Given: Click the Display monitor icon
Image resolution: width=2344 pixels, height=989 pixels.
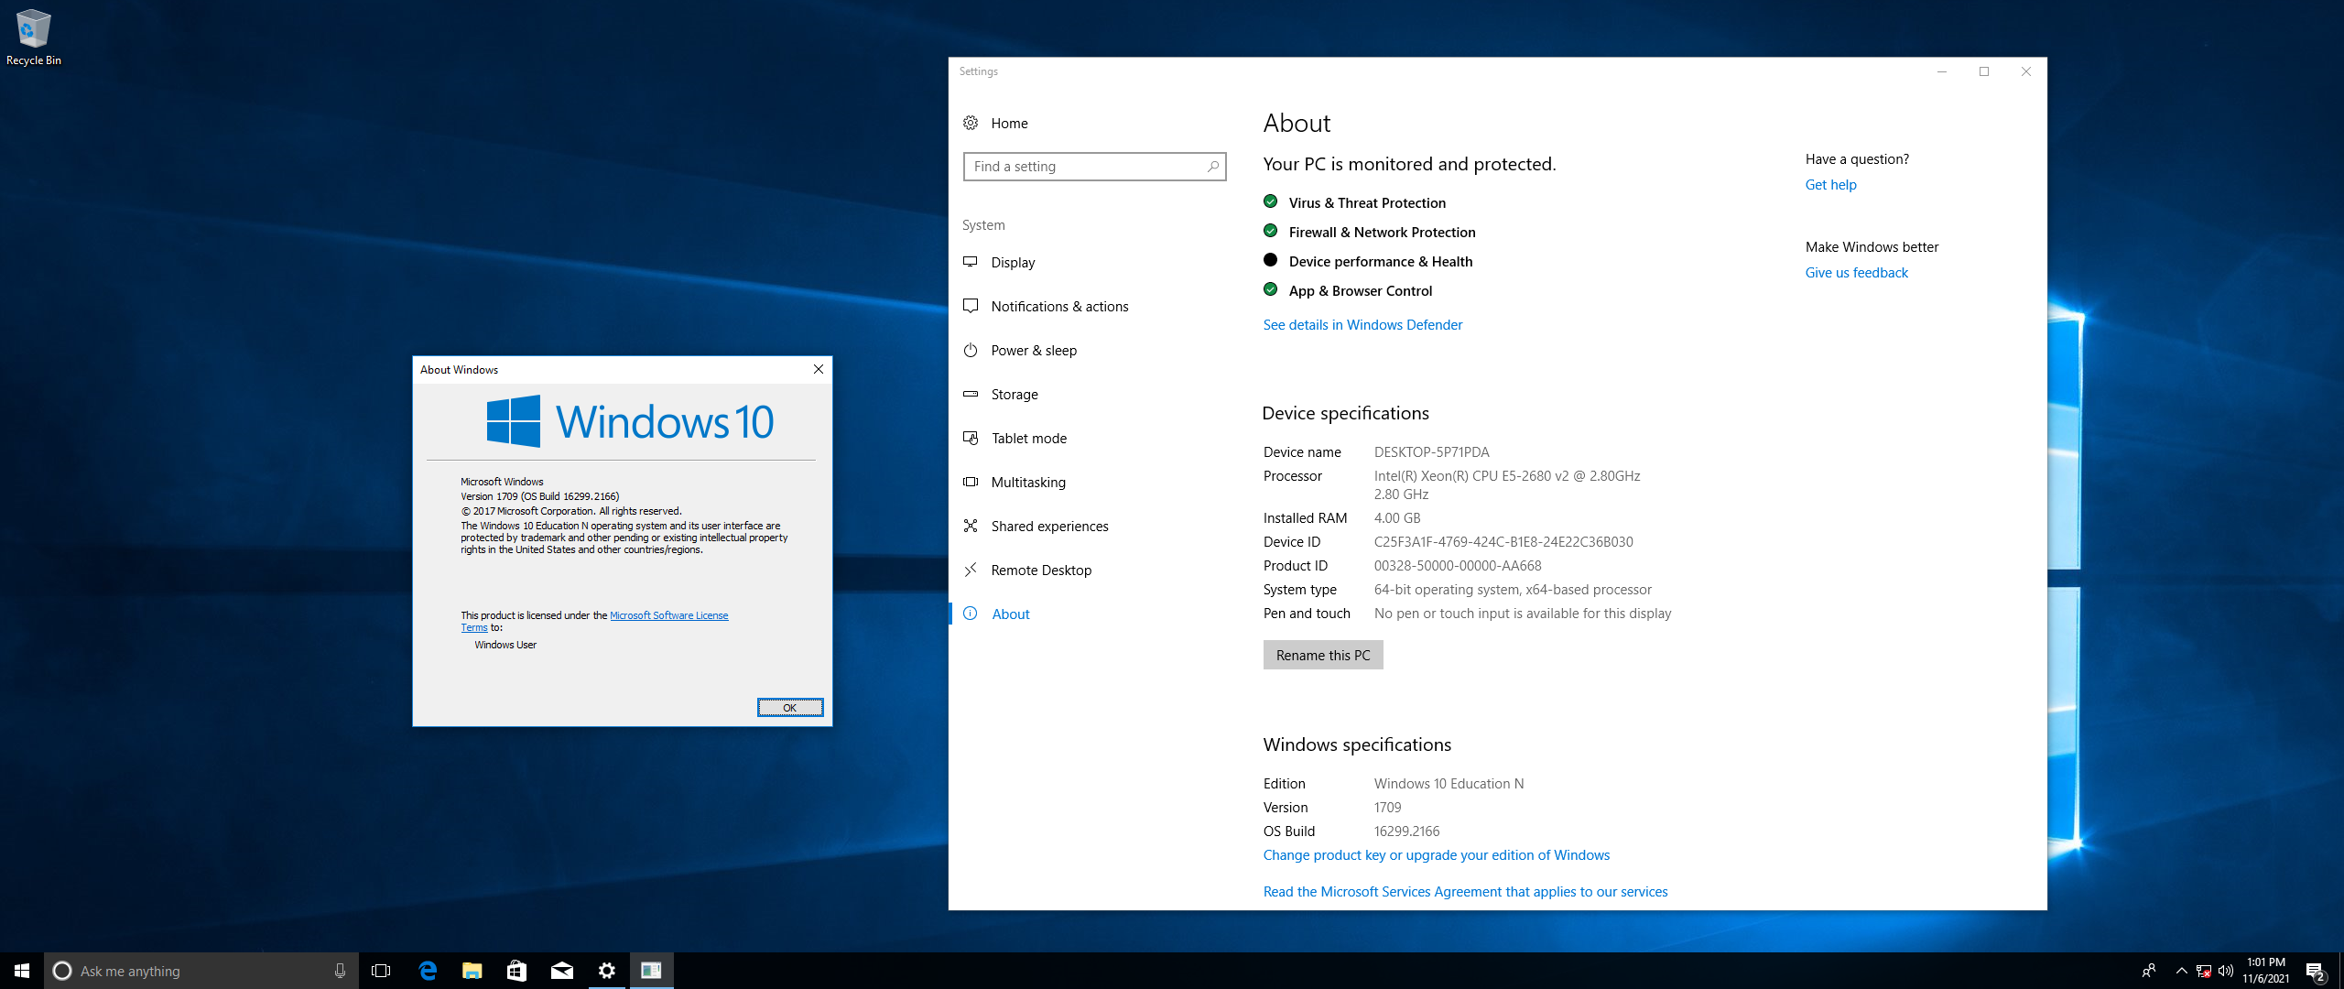Looking at the screenshot, I should tap(971, 262).
